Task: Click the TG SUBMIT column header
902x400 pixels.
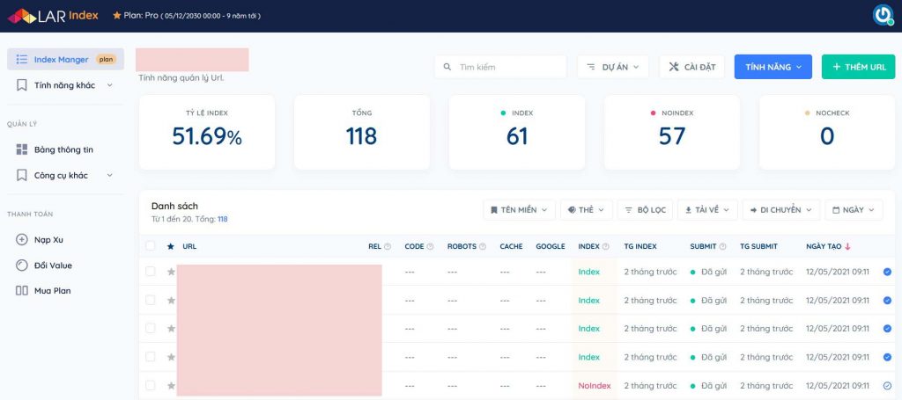Action: point(758,246)
